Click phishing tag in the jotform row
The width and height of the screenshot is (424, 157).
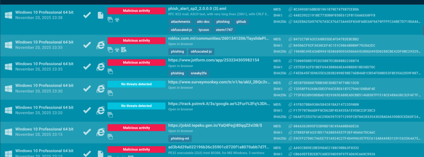coord(177,73)
